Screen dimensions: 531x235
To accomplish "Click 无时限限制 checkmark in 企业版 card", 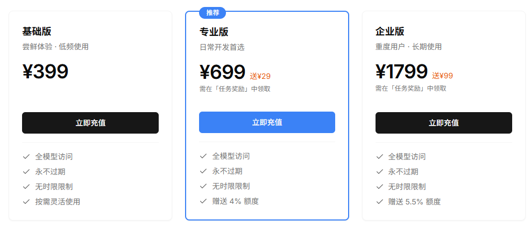I will [380, 187].
